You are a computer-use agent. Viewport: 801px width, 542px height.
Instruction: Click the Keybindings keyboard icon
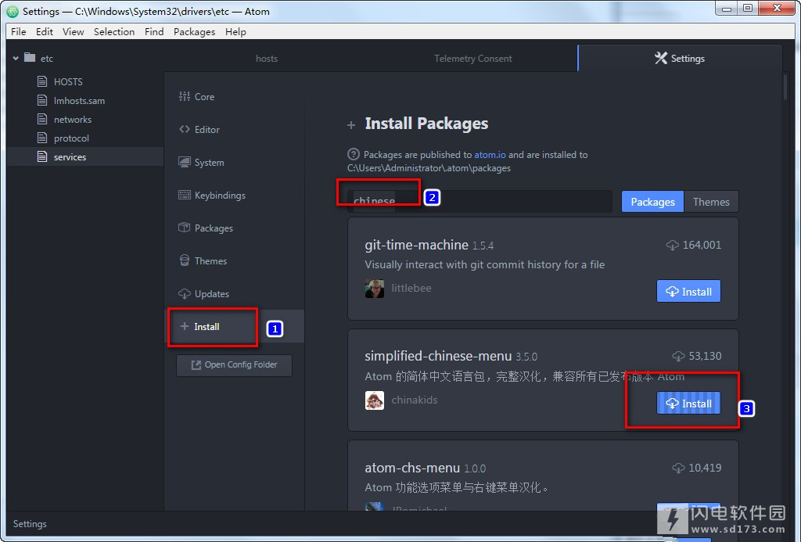click(185, 195)
